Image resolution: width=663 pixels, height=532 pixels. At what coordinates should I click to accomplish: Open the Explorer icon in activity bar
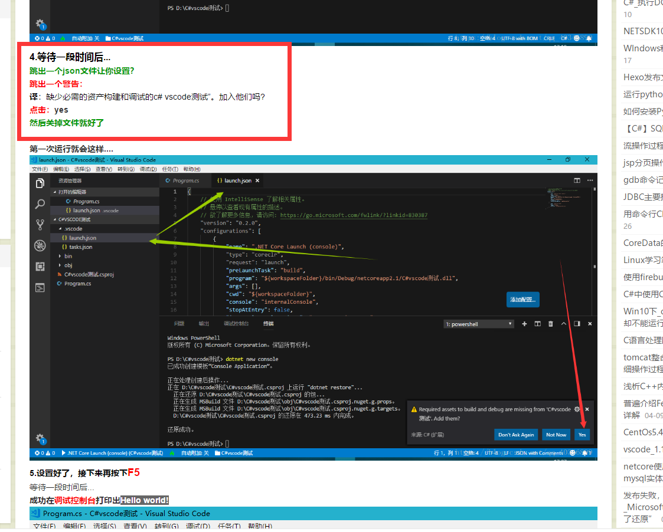pyautogui.click(x=40, y=183)
